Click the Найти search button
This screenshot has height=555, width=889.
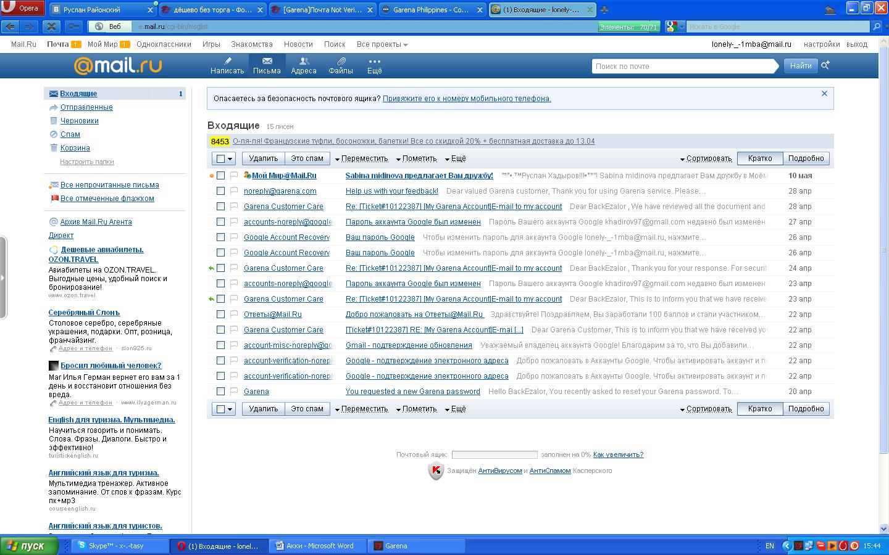pyautogui.click(x=801, y=66)
